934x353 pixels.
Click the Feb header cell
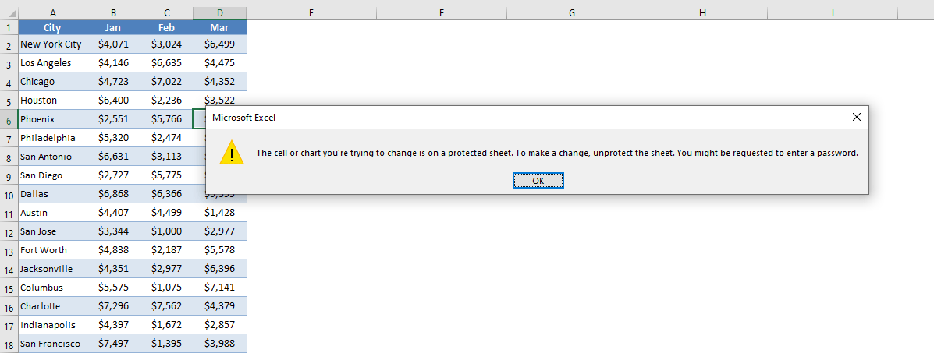(166, 27)
